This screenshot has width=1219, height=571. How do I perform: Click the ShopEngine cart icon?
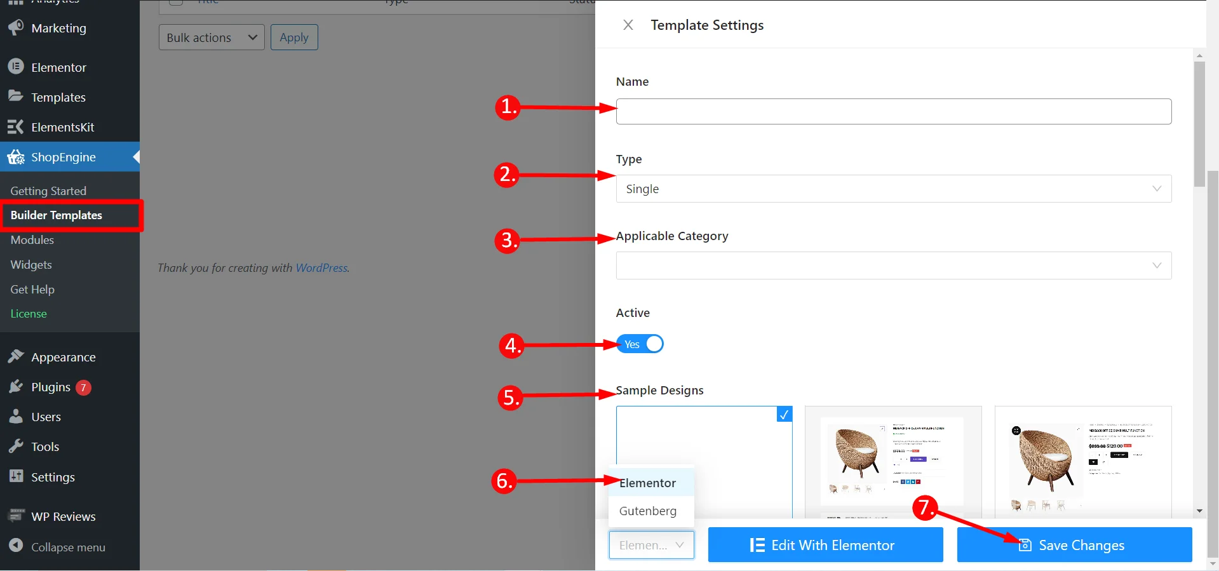(16, 157)
